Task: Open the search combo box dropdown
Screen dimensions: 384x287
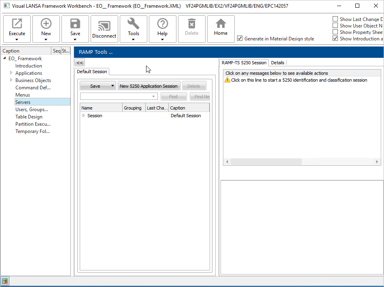Action: point(153,96)
